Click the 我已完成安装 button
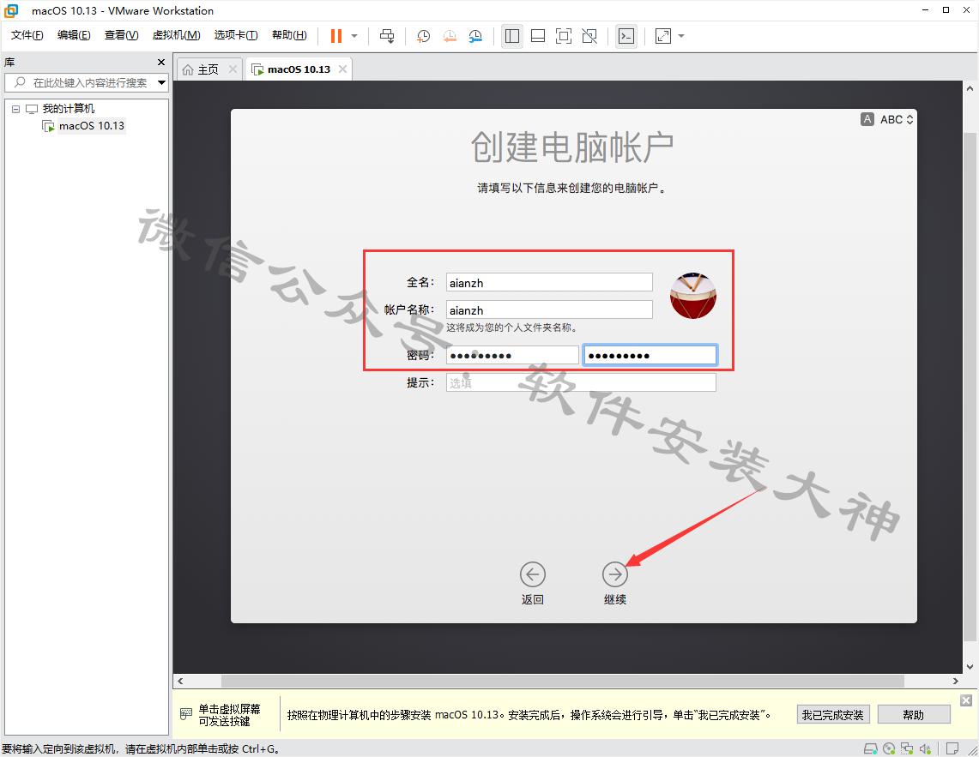The image size is (979, 757). pyautogui.click(x=833, y=714)
